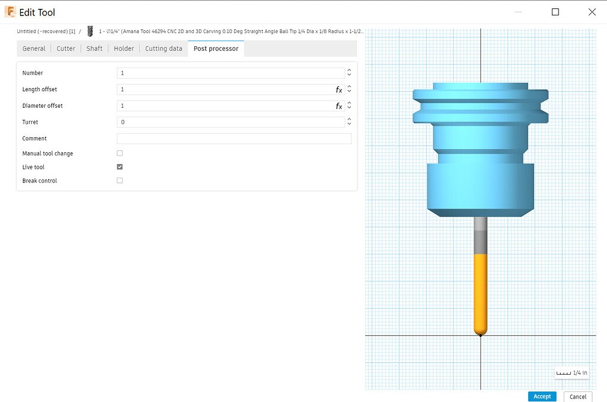Enable Break control

(120, 181)
